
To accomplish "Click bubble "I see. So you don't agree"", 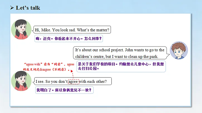I will (72, 81).
